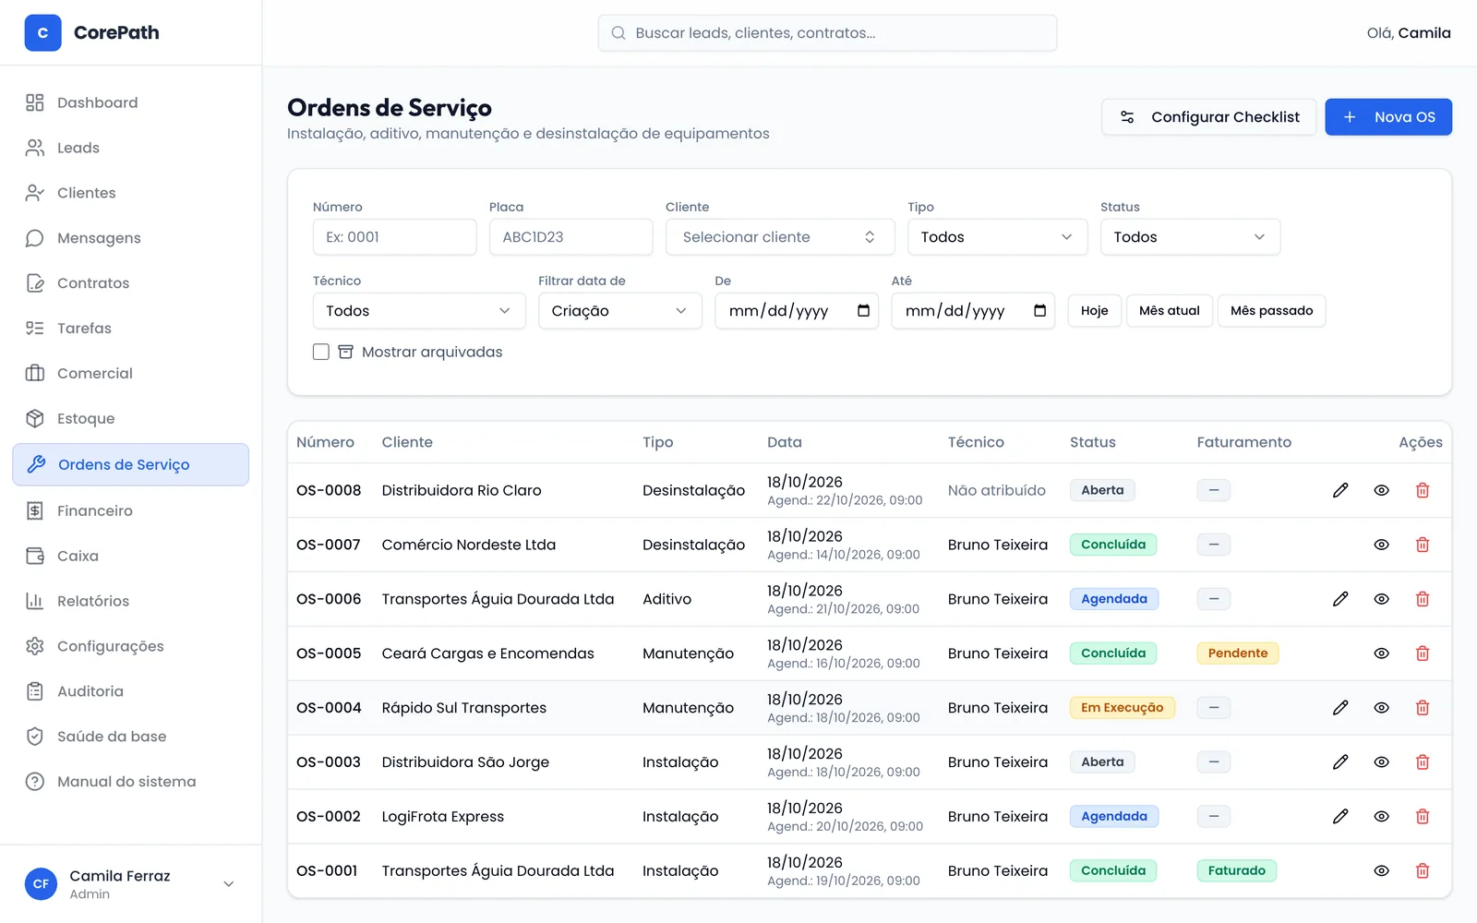1477x923 pixels.
Task: Click the search magnifier icon
Action: [618, 33]
